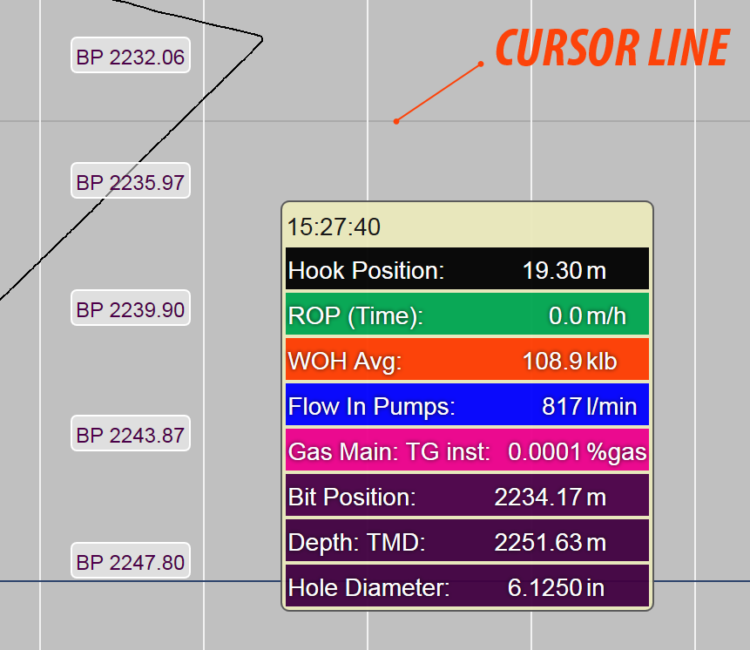Select the BP 2232.06 depth label
750x650 pixels.
[x=130, y=55]
